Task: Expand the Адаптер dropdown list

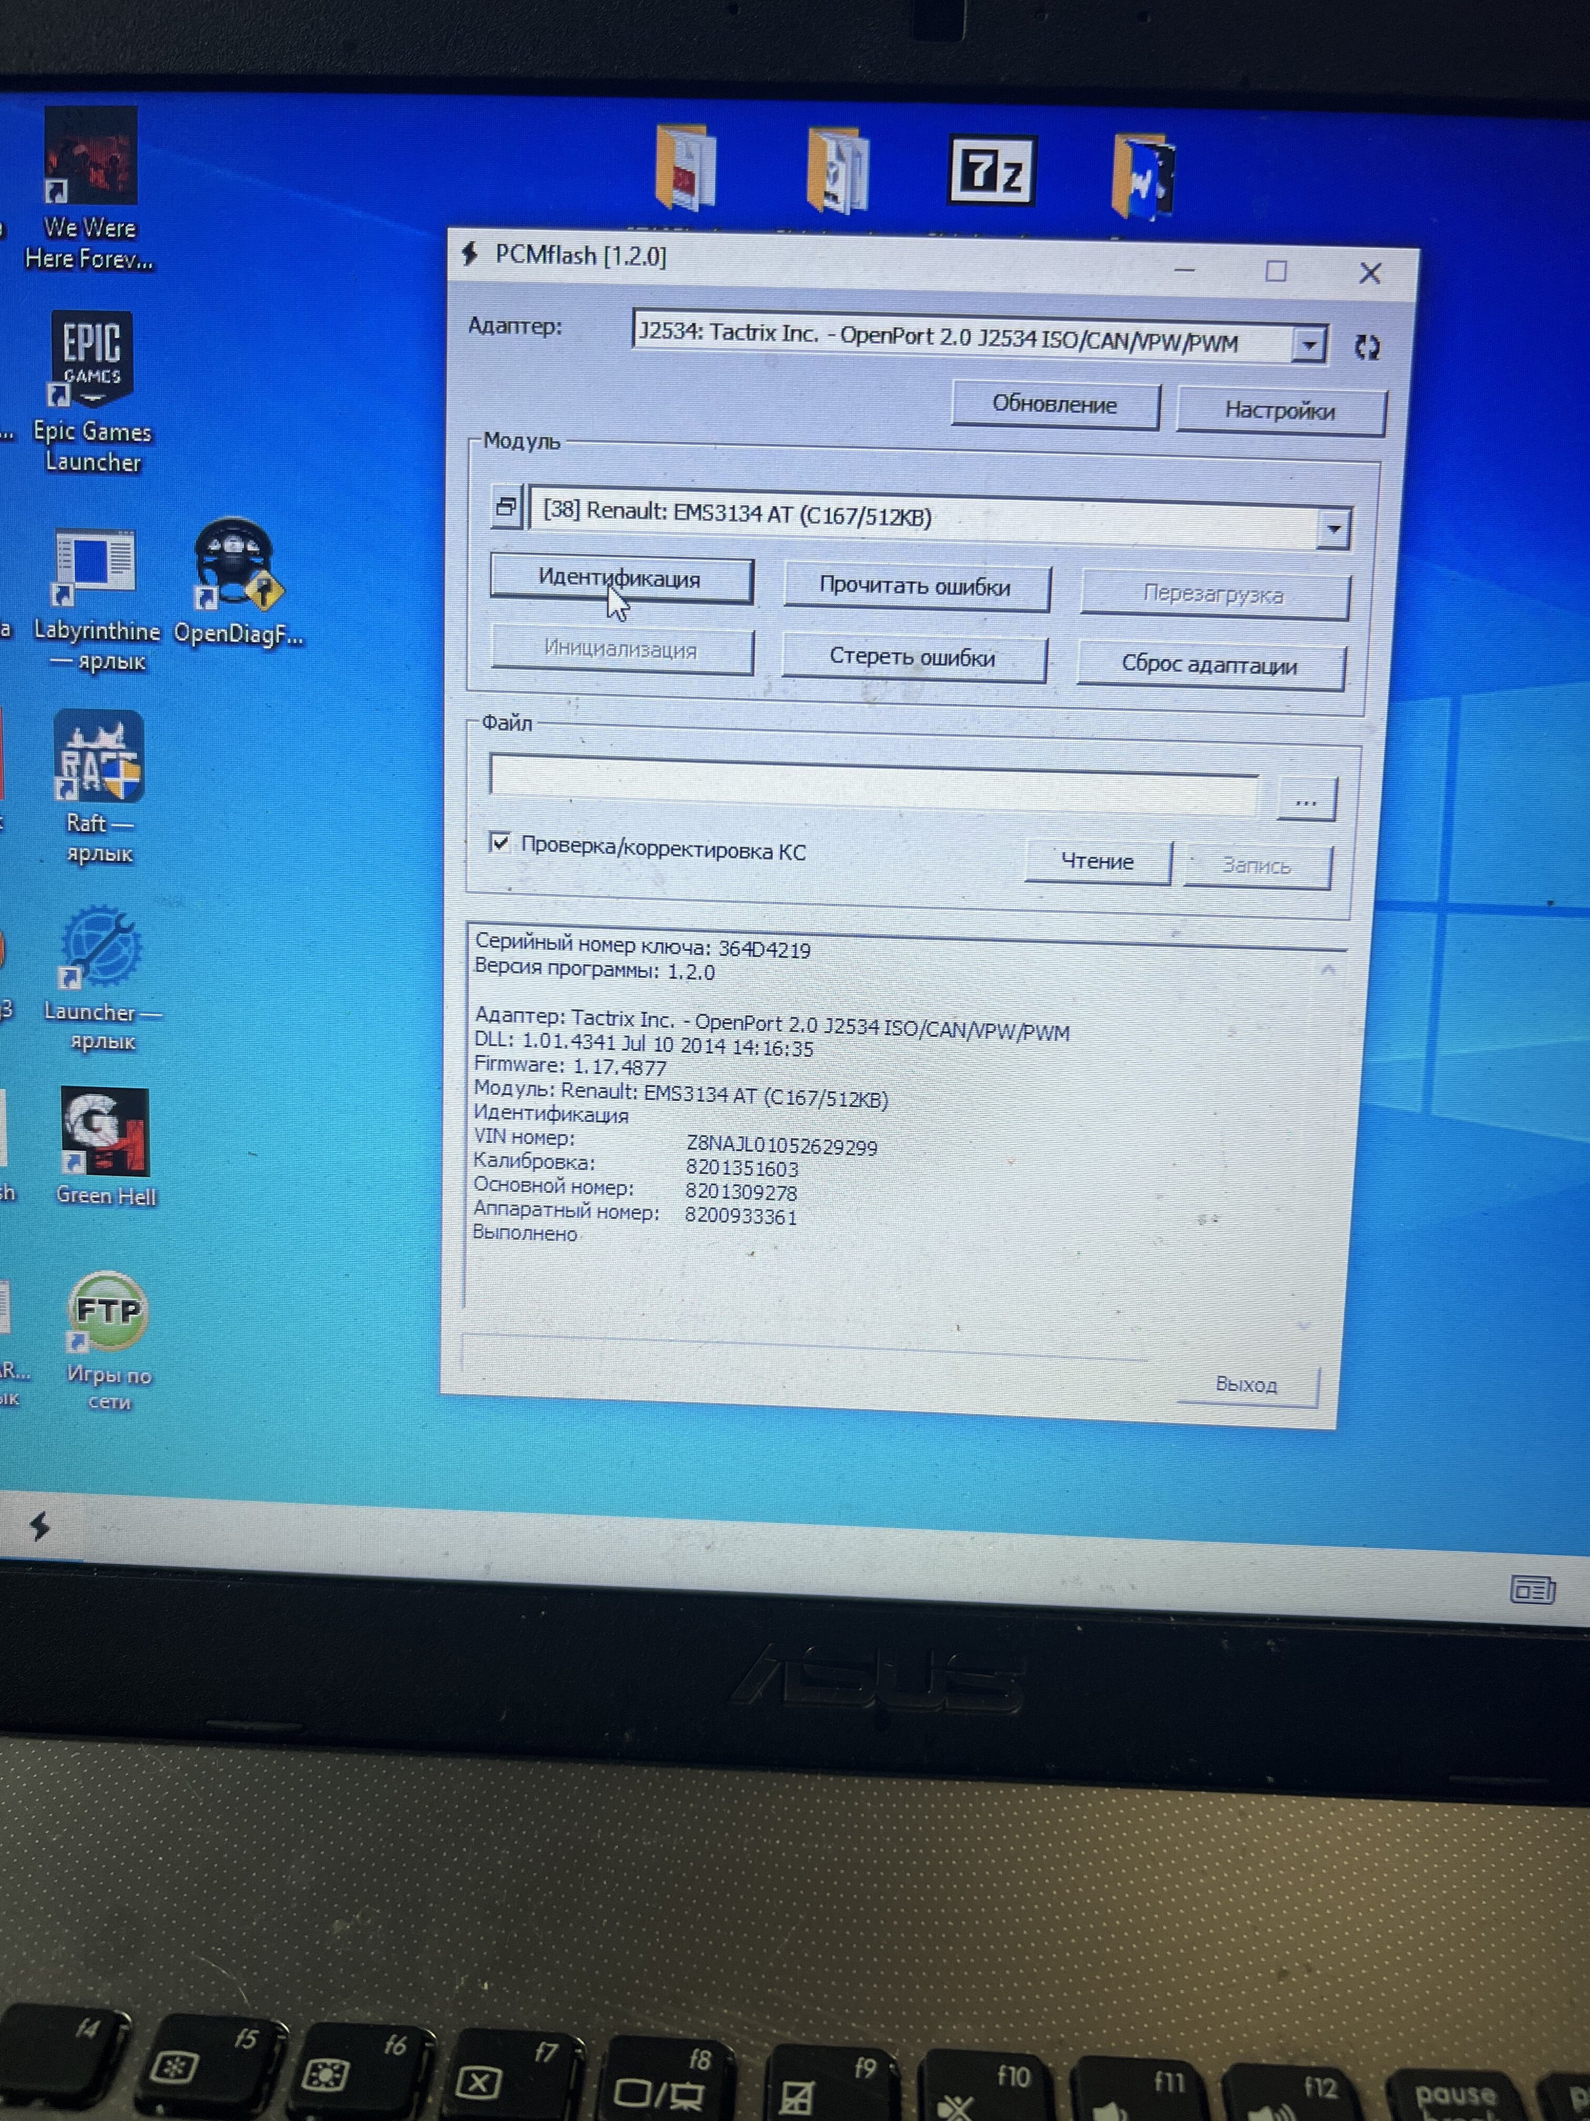Action: coord(1308,344)
